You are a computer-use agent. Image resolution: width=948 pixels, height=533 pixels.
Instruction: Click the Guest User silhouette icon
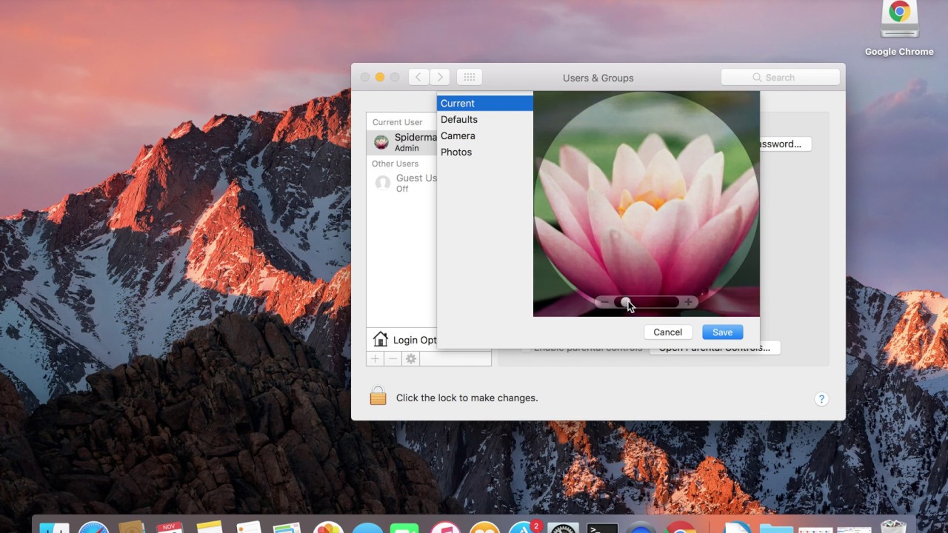click(383, 183)
